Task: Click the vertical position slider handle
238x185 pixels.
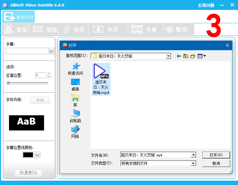Action: point(8,83)
